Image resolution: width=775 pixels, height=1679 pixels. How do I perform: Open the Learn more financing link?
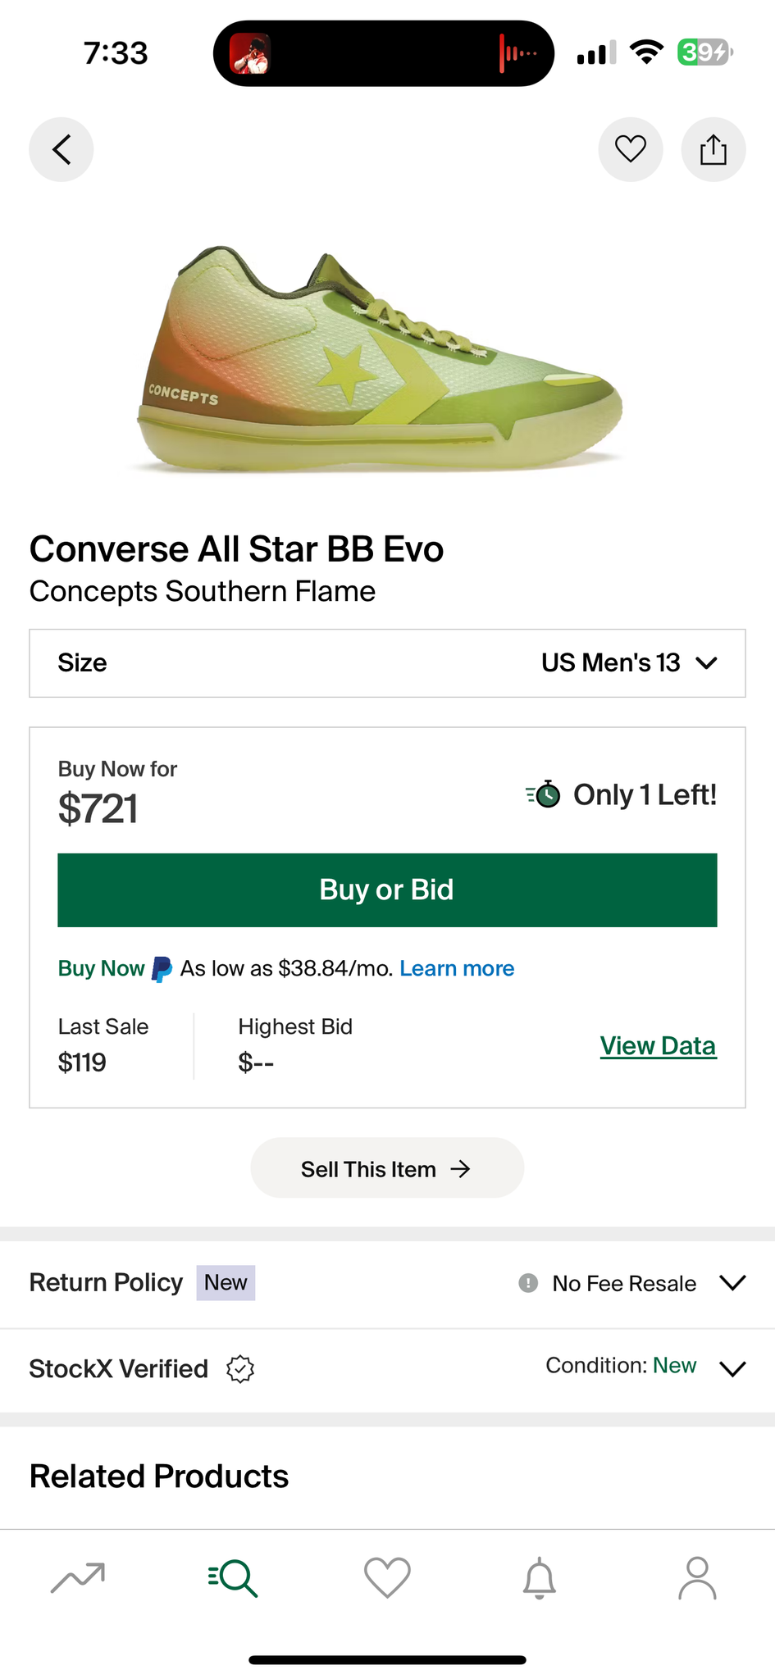pos(457,969)
